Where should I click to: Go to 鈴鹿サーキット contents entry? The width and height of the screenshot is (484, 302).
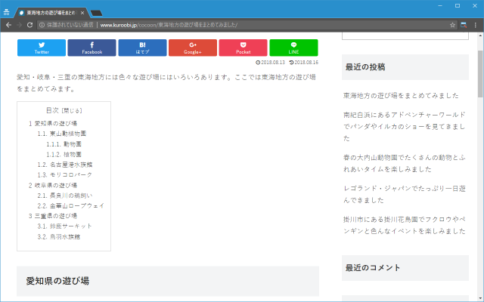tap(70, 226)
